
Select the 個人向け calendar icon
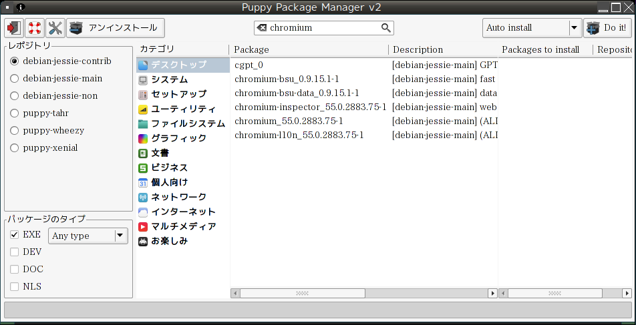tap(143, 183)
